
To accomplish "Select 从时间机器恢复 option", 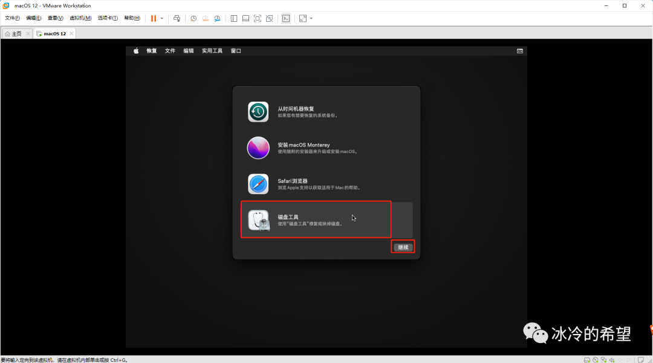I will tap(326, 112).
